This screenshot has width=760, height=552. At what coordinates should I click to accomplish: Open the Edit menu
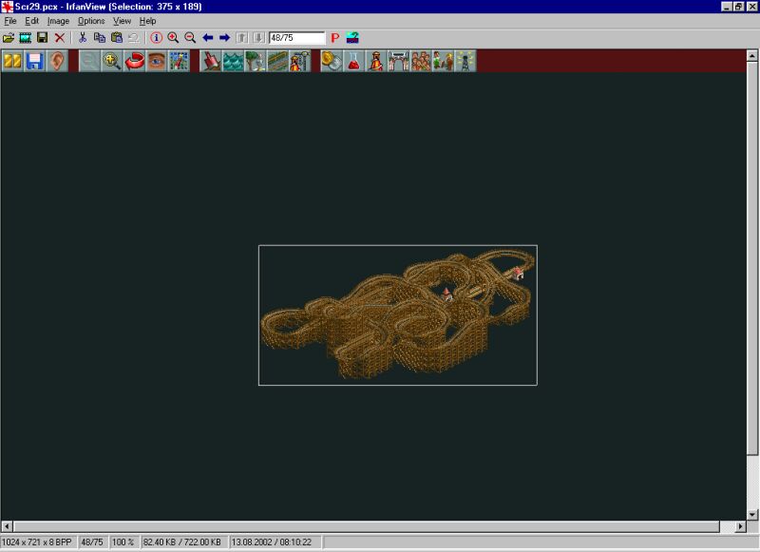31,21
